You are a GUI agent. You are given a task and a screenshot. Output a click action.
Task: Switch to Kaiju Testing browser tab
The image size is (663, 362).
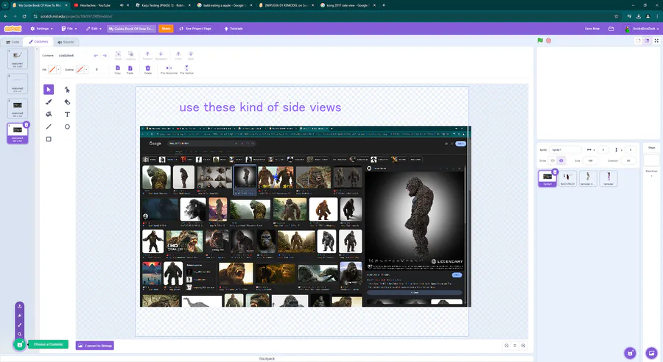(x=162, y=5)
